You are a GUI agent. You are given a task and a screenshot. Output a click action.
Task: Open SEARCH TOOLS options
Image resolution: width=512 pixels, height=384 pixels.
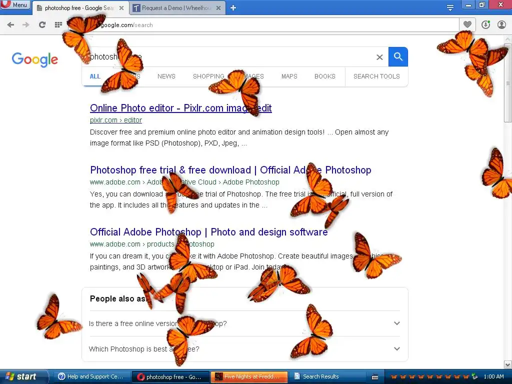click(376, 76)
